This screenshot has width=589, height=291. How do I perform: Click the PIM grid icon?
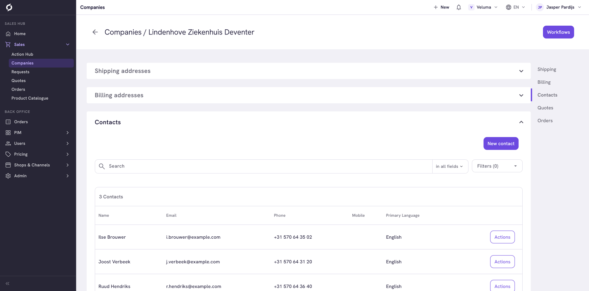tap(8, 133)
